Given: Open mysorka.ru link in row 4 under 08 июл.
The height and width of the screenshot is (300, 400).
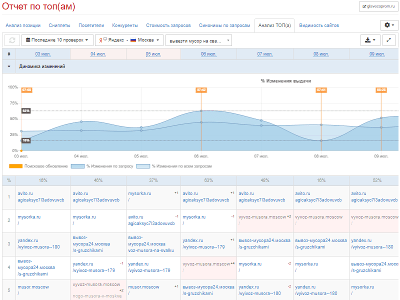Looking at the screenshot, I should click(306, 264).
